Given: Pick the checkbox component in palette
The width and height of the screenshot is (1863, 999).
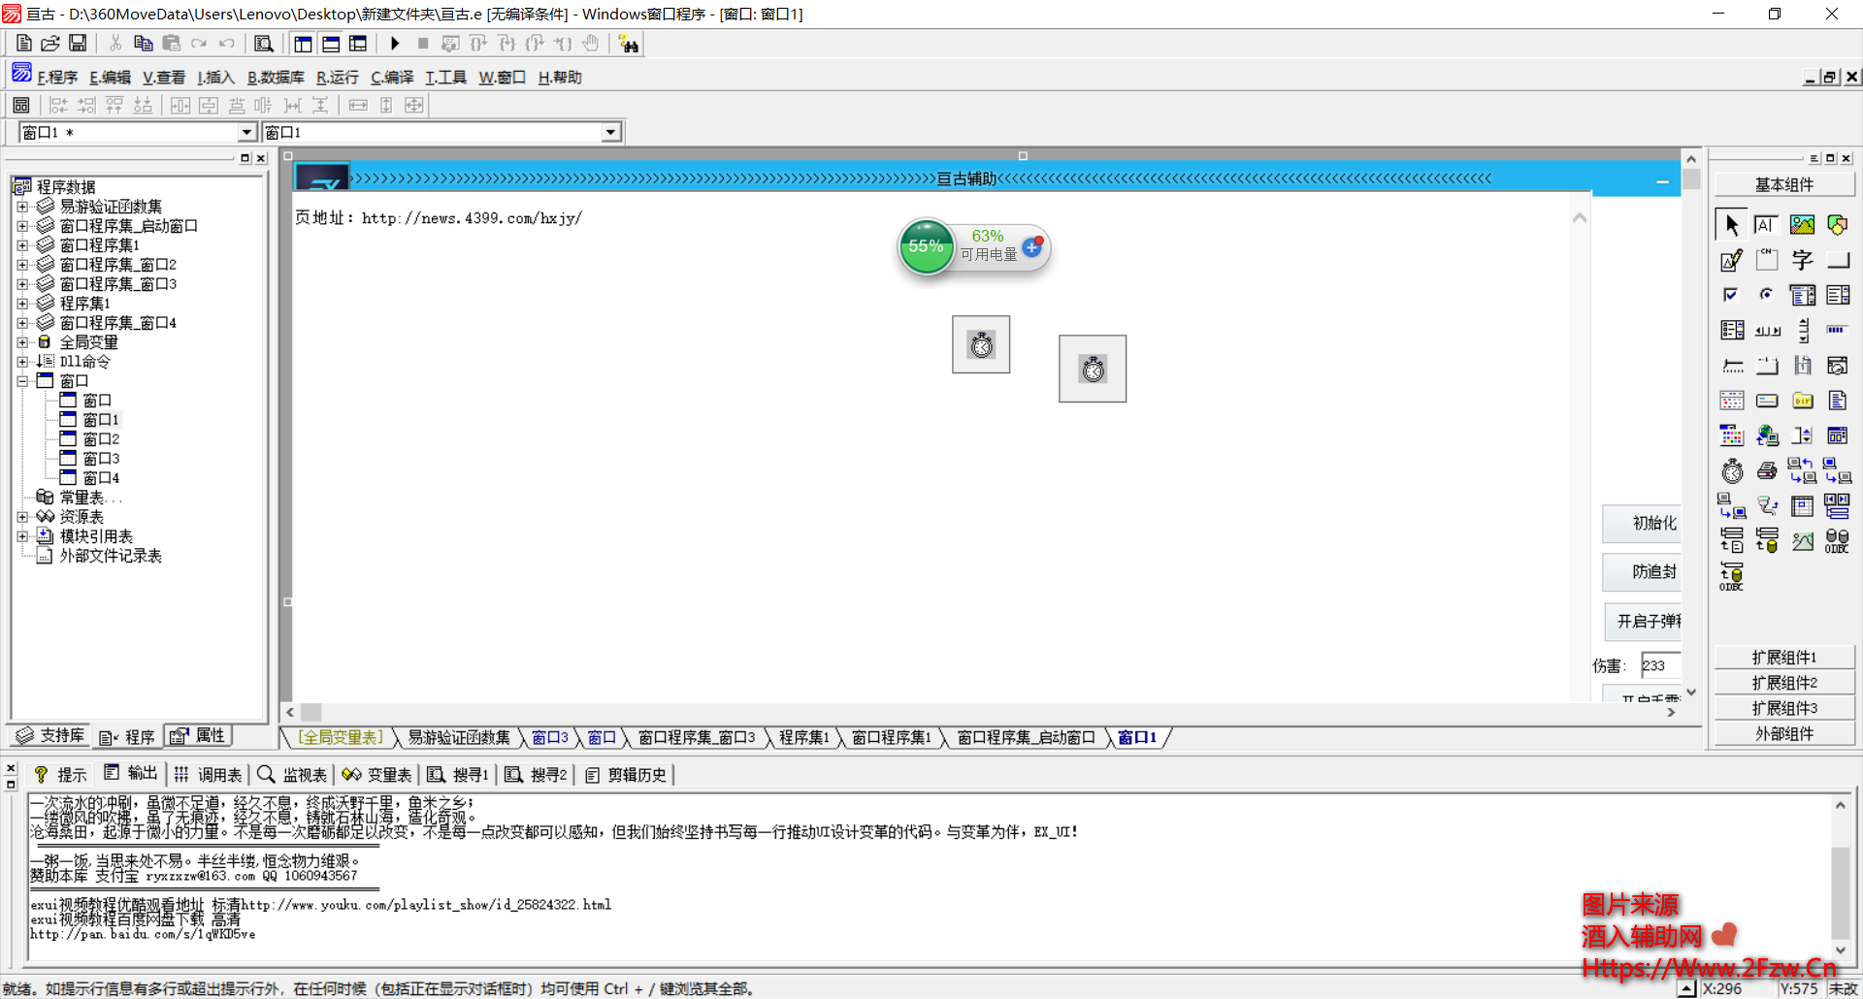Looking at the screenshot, I should (x=1732, y=295).
